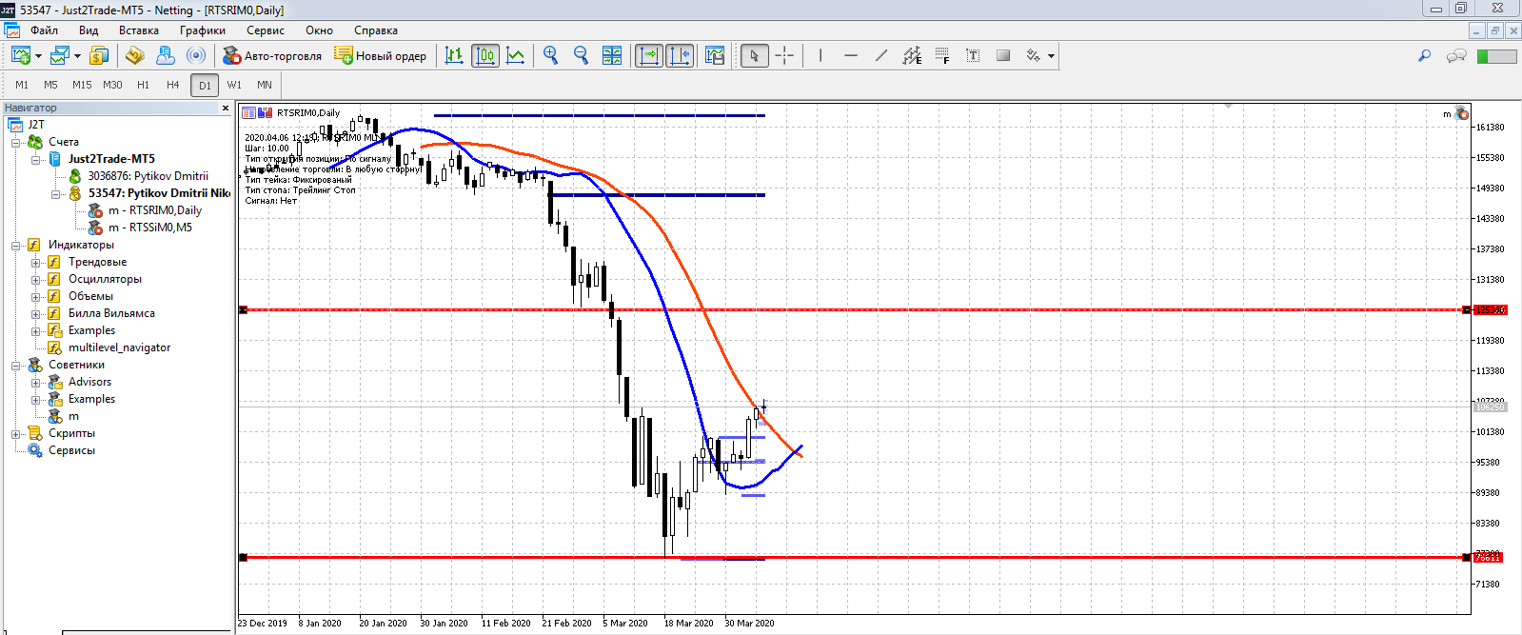Toggle chart auto-scroll to latest bar
Viewport: 1522px width, 635px height.
coord(649,55)
